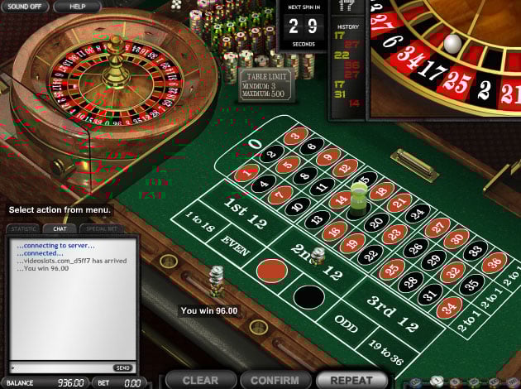Repeat the previous bet
Viewport: 521px width, 389px height.
[351, 380]
